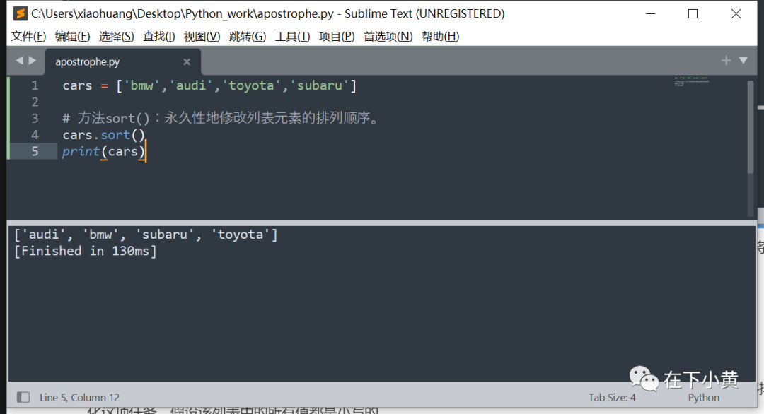Open tab list dropdown arrow
The width and height of the screenshot is (764, 414).
[x=743, y=60]
